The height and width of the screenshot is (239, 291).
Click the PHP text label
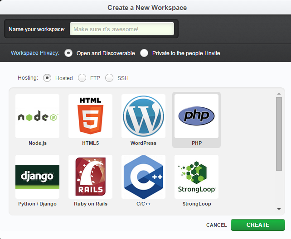pyautogui.click(x=197, y=143)
